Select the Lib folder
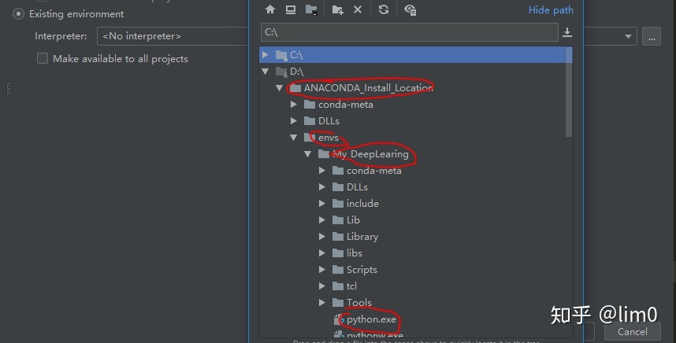 (353, 220)
